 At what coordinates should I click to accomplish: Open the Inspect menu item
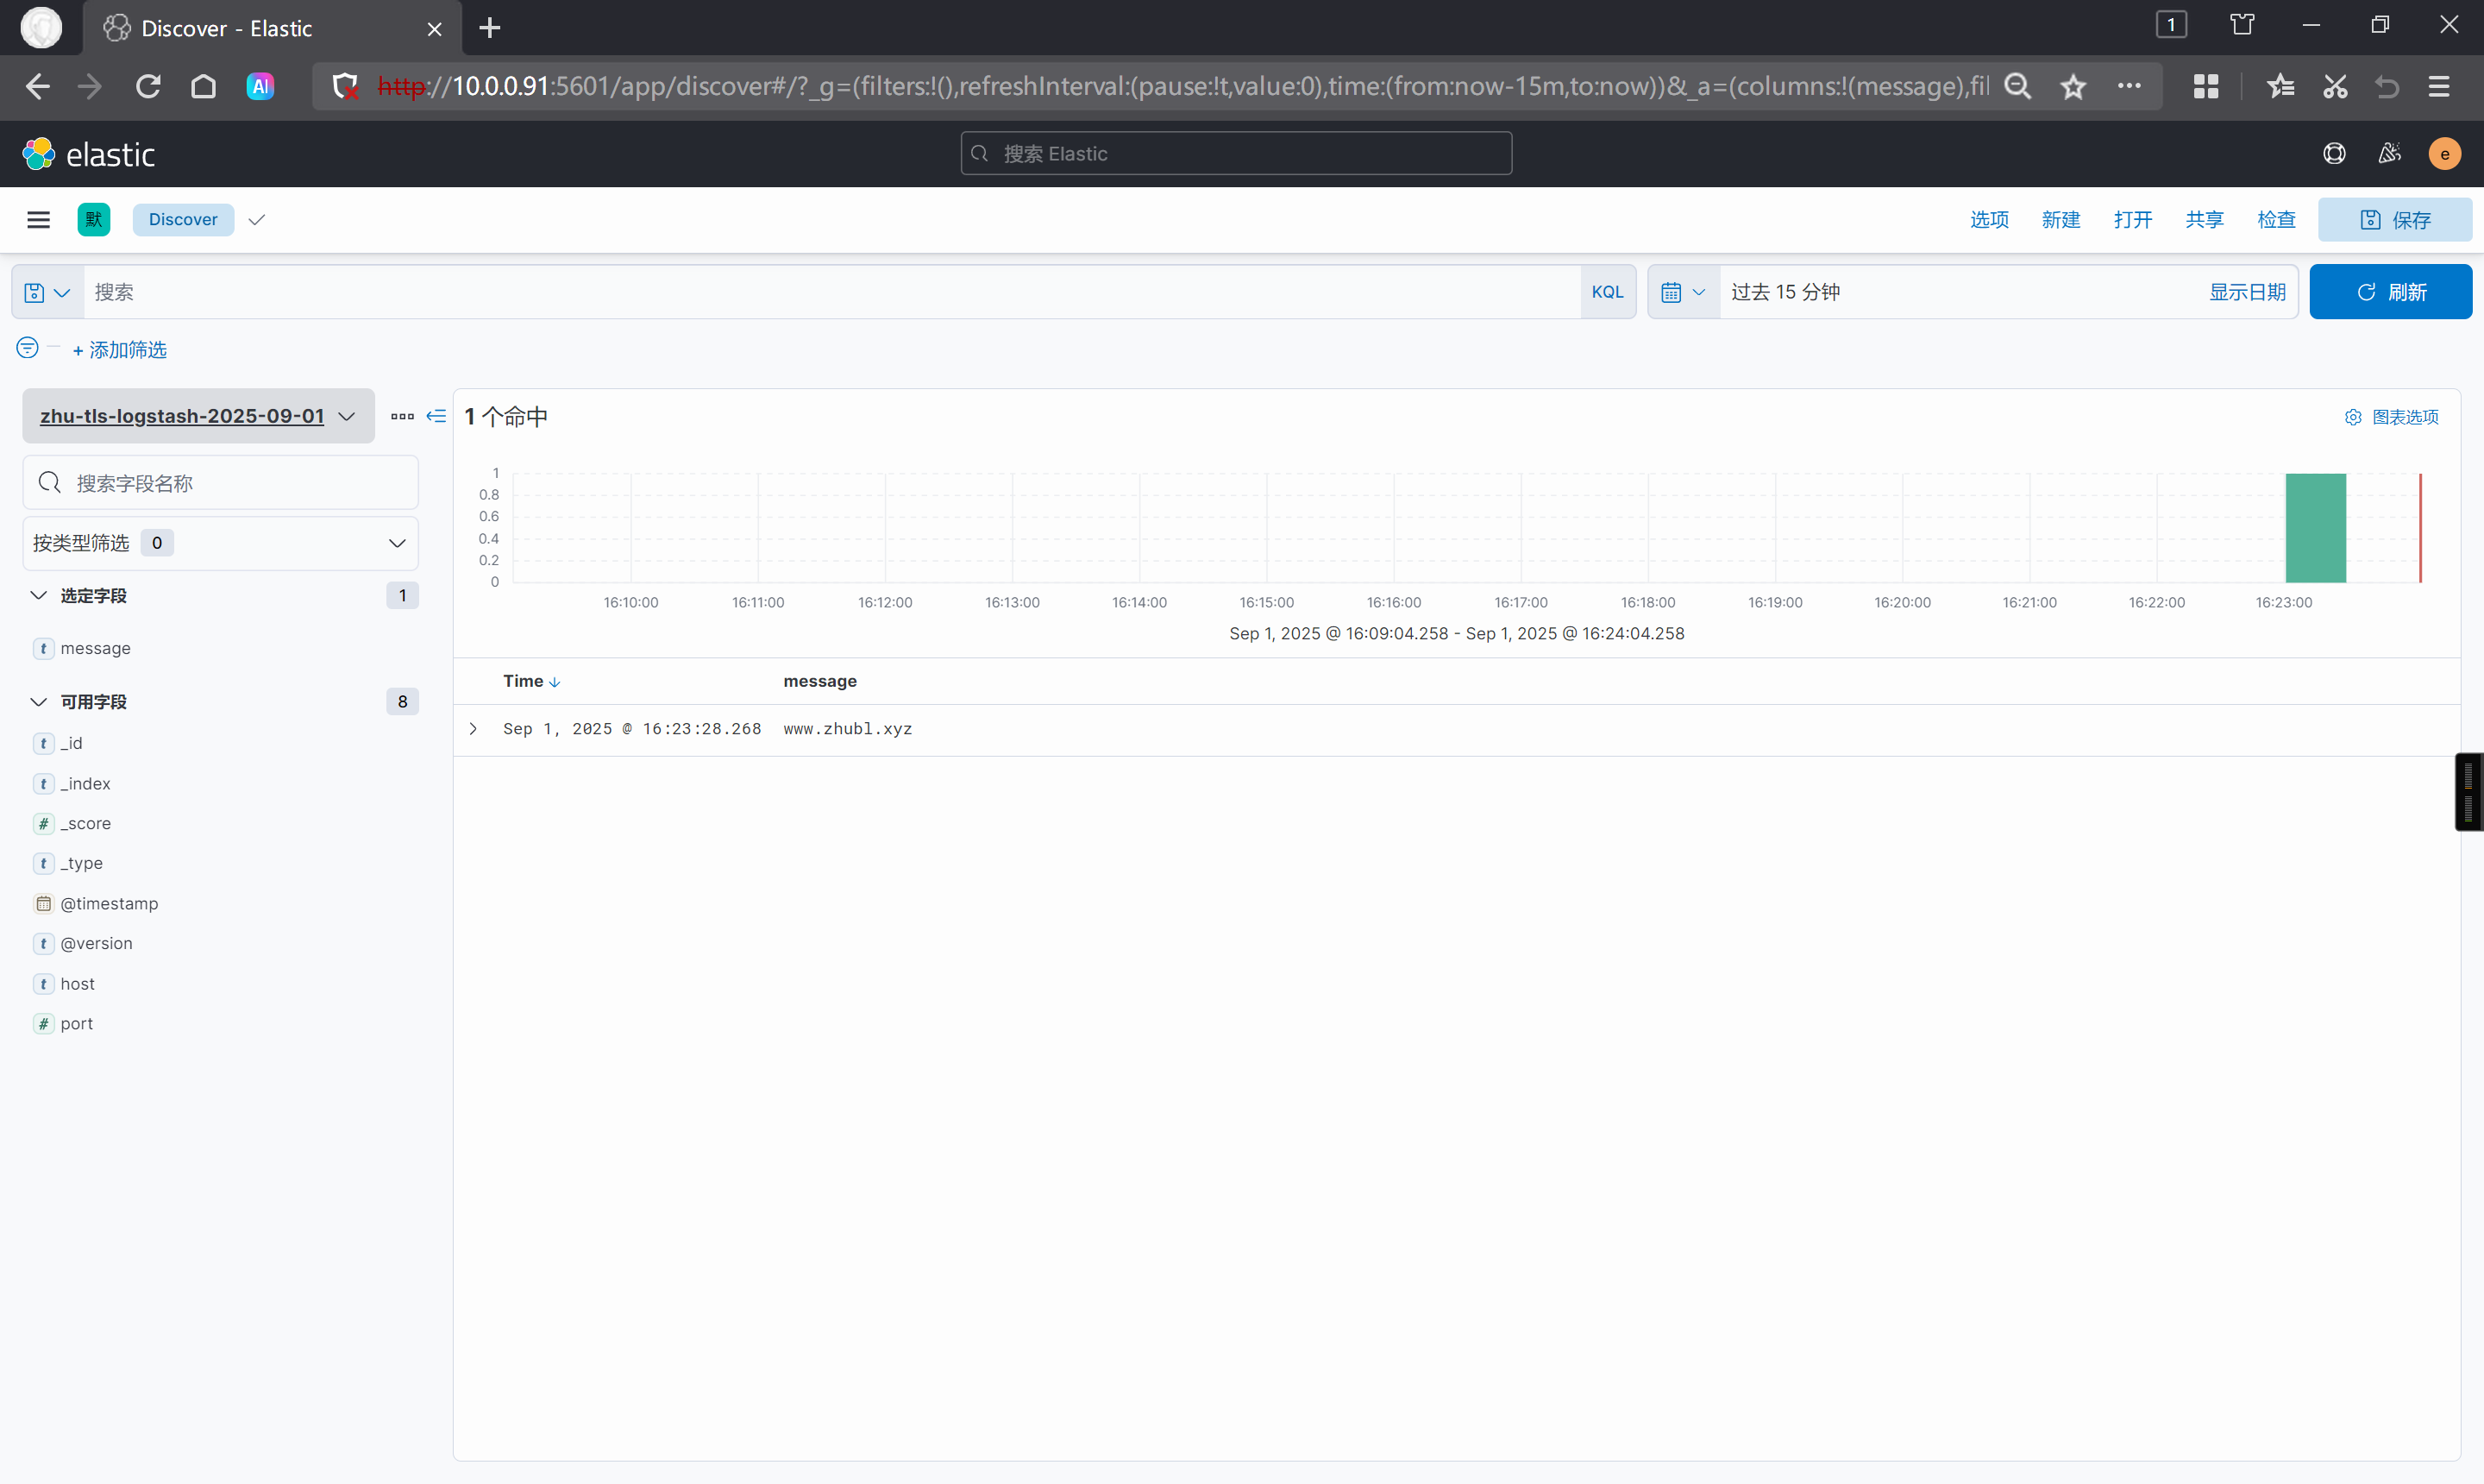2276,219
